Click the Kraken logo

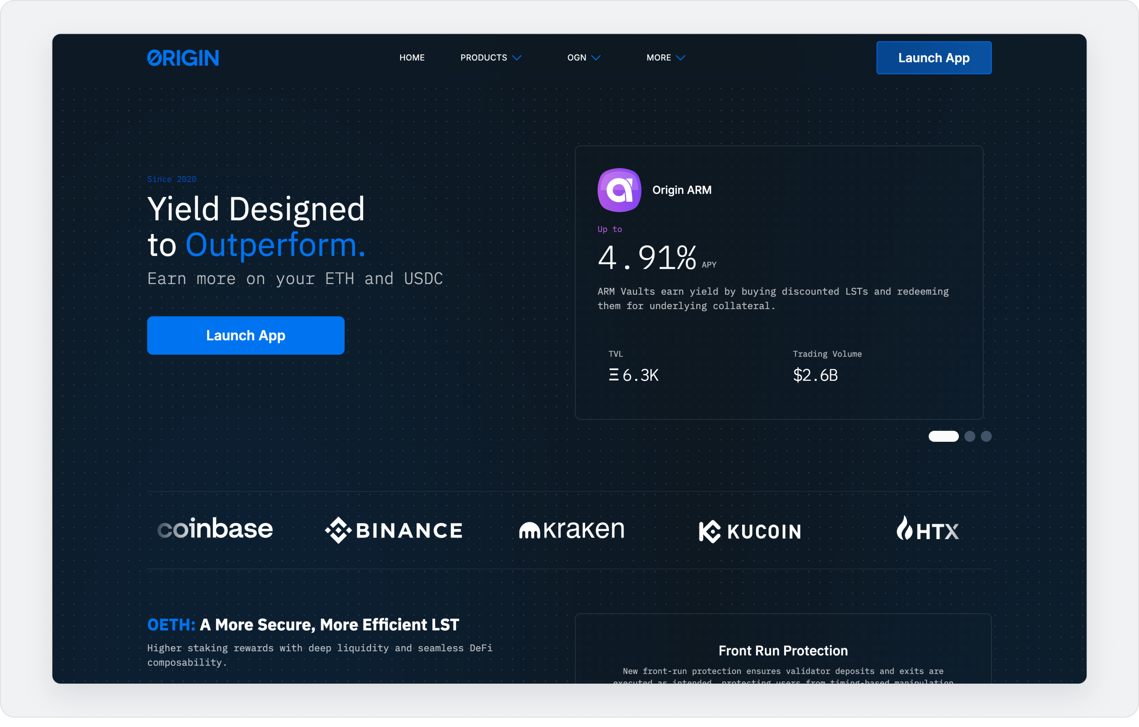(x=572, y=529)
